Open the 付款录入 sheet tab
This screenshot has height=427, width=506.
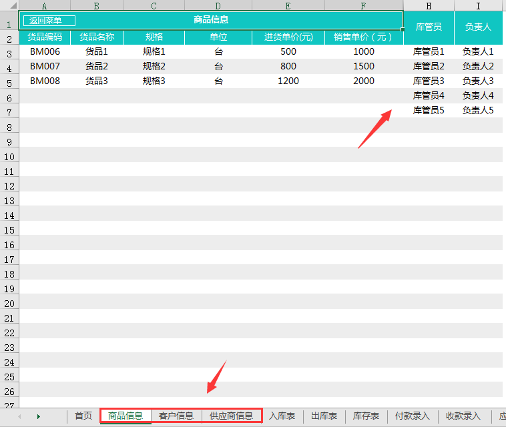413,416
